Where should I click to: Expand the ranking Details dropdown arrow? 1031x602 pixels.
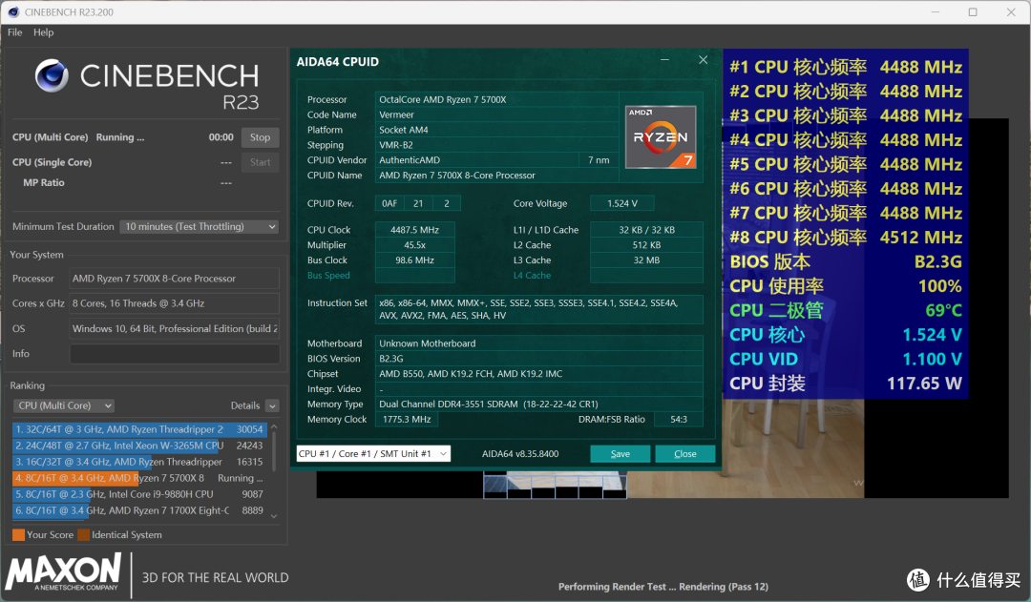tap(273, 406)
